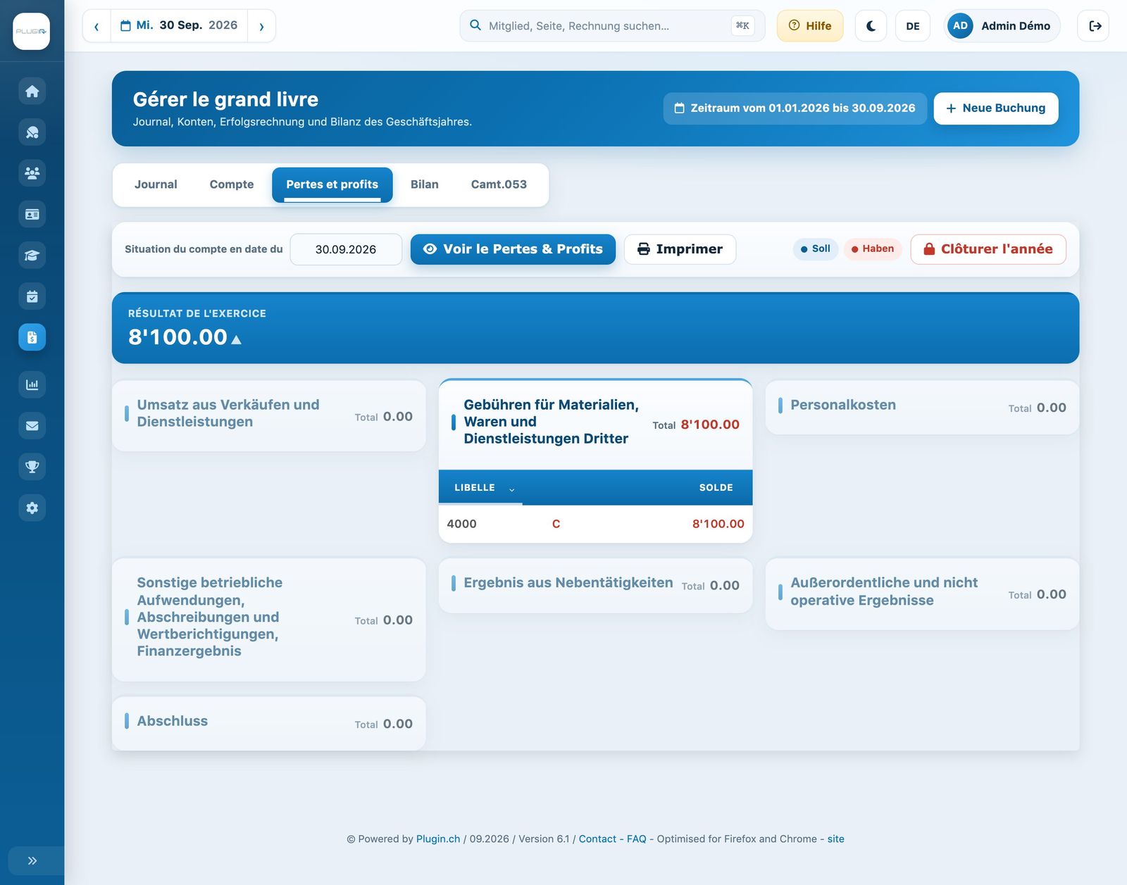Expand Ergebnis aus Nebentätigkeiten card
Image resolution: width=1127 pixels, height=885 pixels.
[595, 585]
